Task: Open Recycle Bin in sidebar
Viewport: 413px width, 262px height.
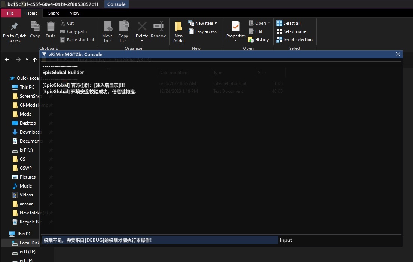Action: [27, 222]
